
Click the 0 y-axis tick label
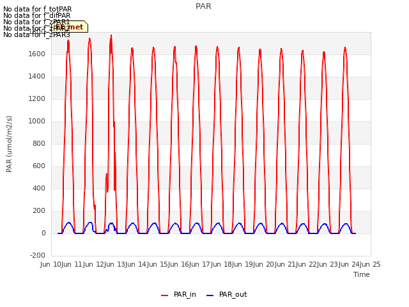click(43, 233)
